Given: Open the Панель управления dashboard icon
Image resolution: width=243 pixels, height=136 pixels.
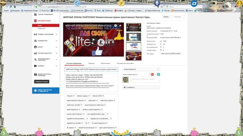Looking at the screenshot, I should (x=35, y=14).
